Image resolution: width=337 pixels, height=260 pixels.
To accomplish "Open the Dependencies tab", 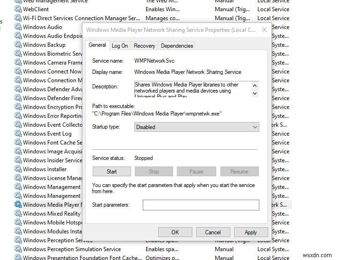I will [177, 46].
